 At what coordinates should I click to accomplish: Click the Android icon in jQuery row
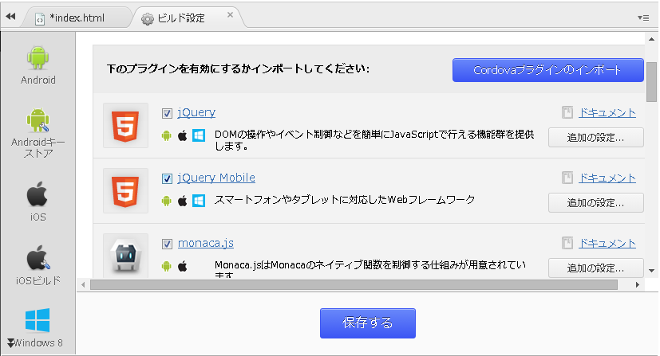click(x=167, y=135)
